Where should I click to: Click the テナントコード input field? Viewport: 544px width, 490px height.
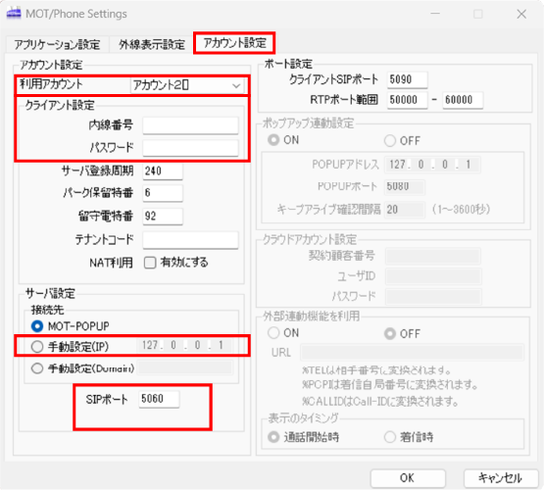tap(190, 240)
